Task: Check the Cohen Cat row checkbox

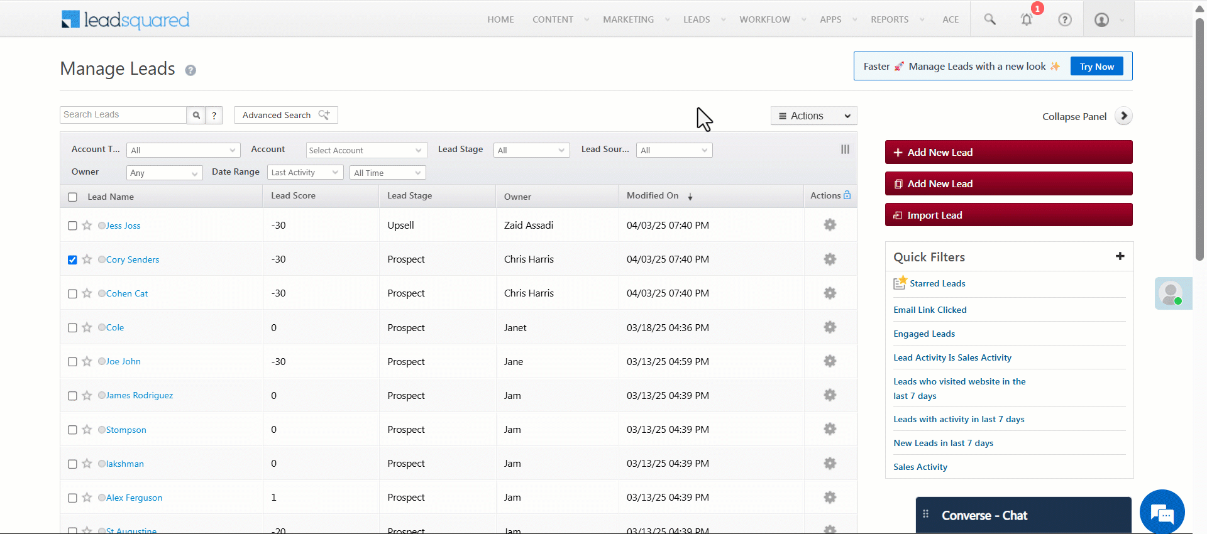Action: pos(72,293)
